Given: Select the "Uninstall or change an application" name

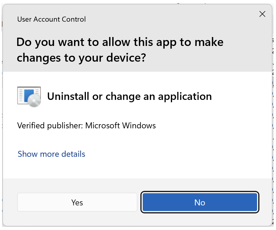Looking at the screenshot, I should (129, 96).
